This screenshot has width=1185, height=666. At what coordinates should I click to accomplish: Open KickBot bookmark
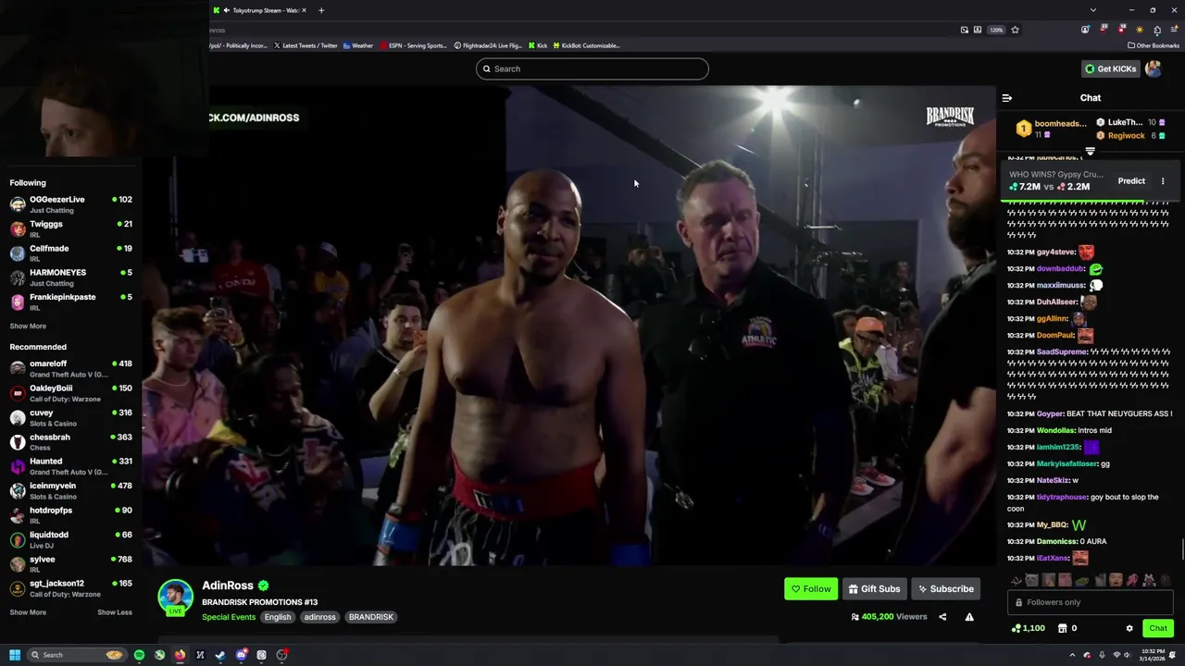point(587,45)
